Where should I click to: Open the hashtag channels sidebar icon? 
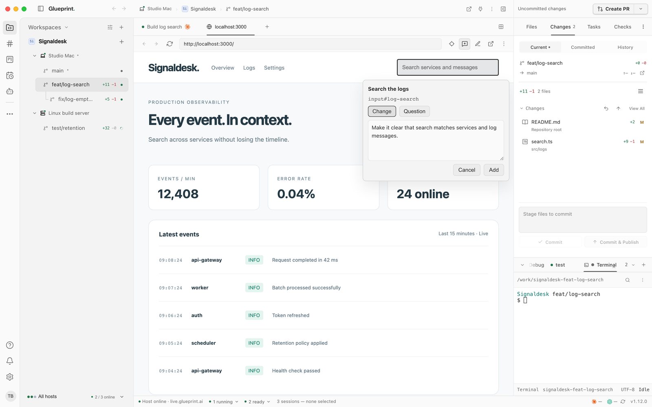tap(10, 44)
